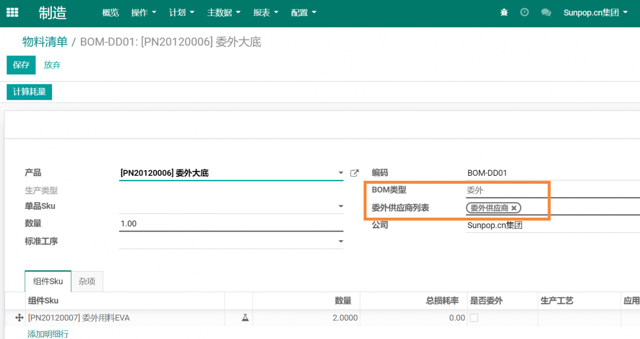Screen dimensions: 640x339
Task: Expand the 标准工序 dropdown
Action: [x=340, y=241]
